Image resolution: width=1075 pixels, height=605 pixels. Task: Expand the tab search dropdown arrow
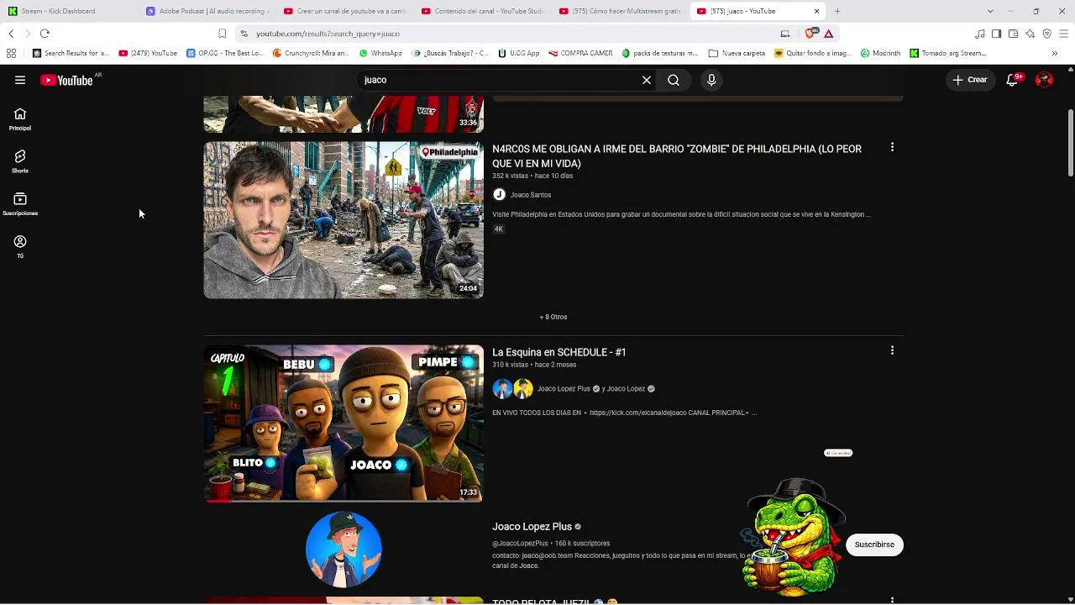pos(990,11)
